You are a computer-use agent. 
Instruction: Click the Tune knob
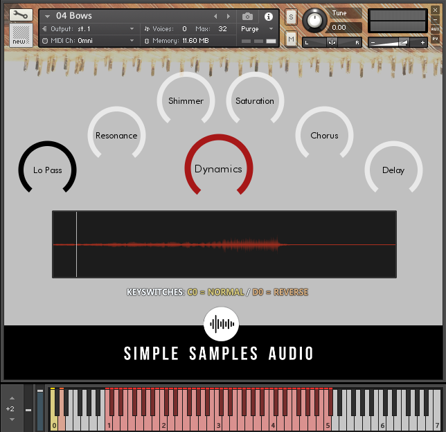pyautogui.click(x=314, y=21)
